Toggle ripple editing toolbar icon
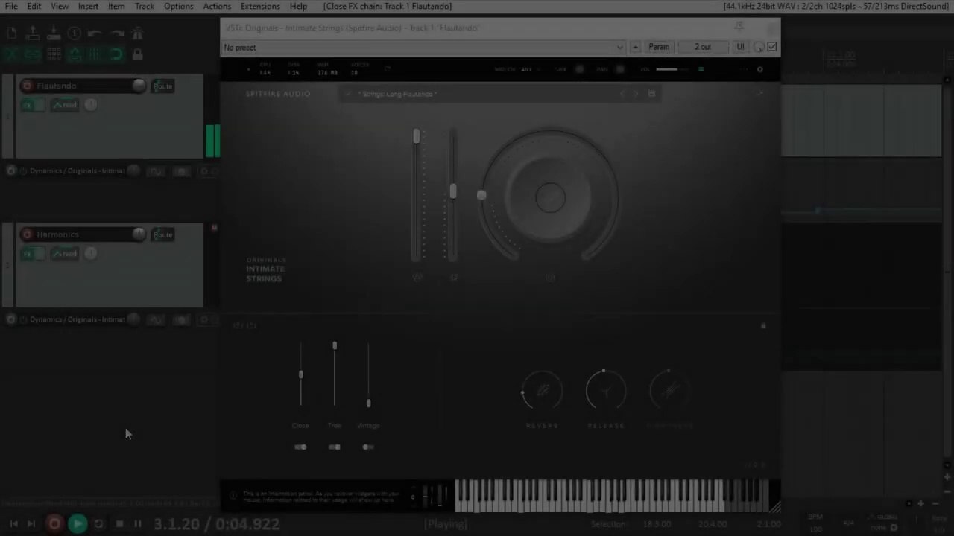 click(x=54, y=54)
